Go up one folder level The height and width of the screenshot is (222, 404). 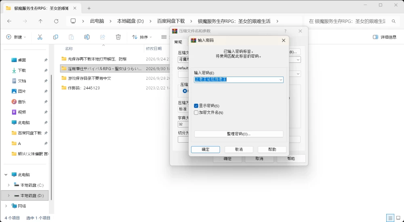[40, 21]
